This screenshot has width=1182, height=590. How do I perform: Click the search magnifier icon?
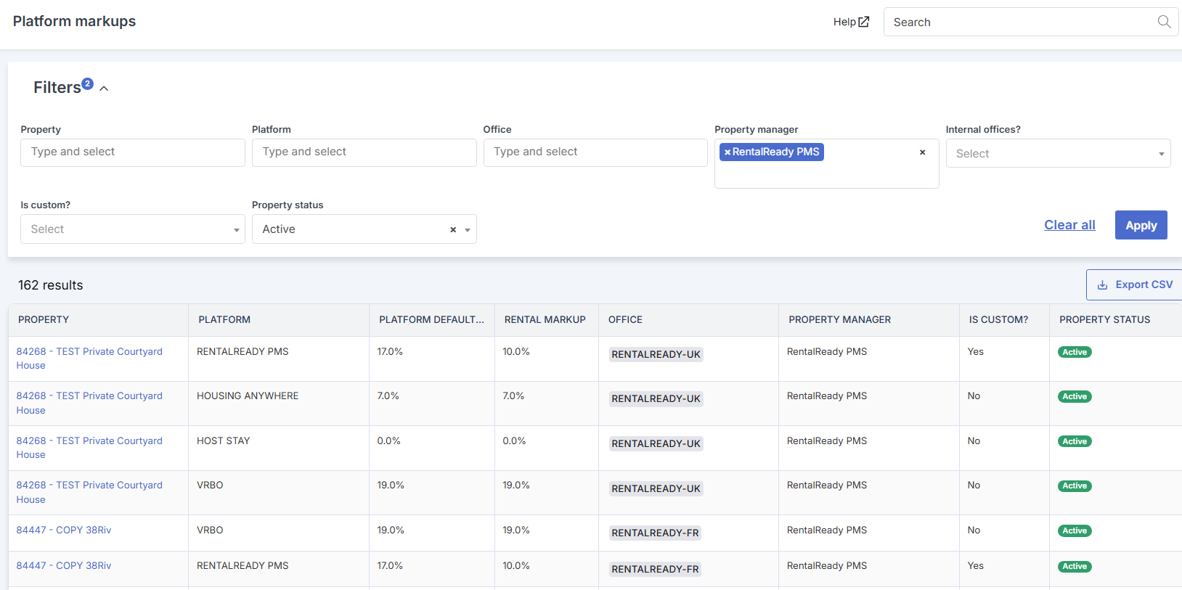(1164, 22)
